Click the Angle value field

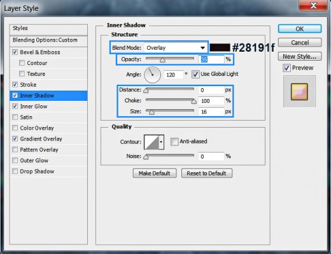(x=173, y=75)
